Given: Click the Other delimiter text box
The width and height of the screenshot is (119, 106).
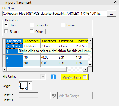Looking at the screenshot, I should coord(50,31).
